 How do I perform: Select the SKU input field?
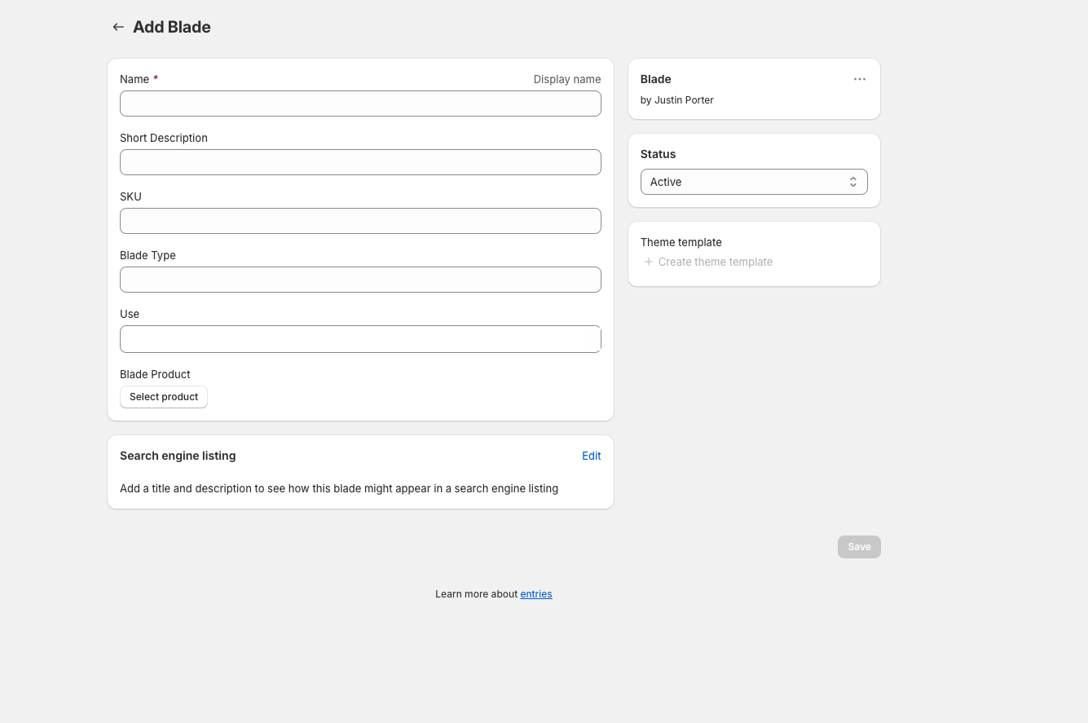click(360, 221)
